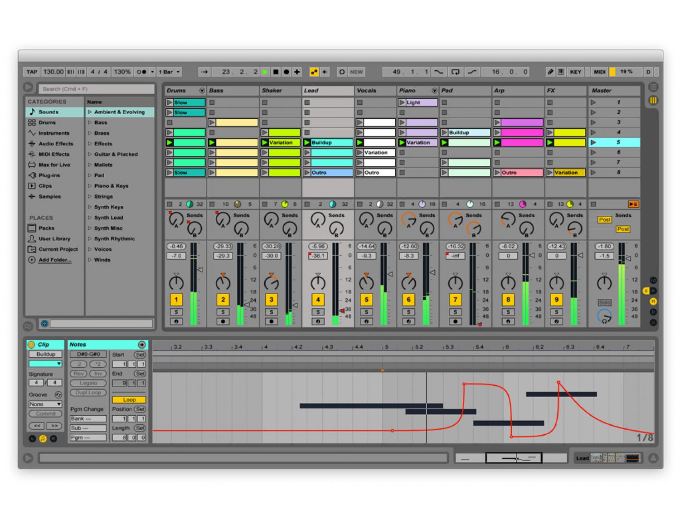Click the TAP tempo button
Viewport: 680px width, 510px height.
click(x=32, y=72)
